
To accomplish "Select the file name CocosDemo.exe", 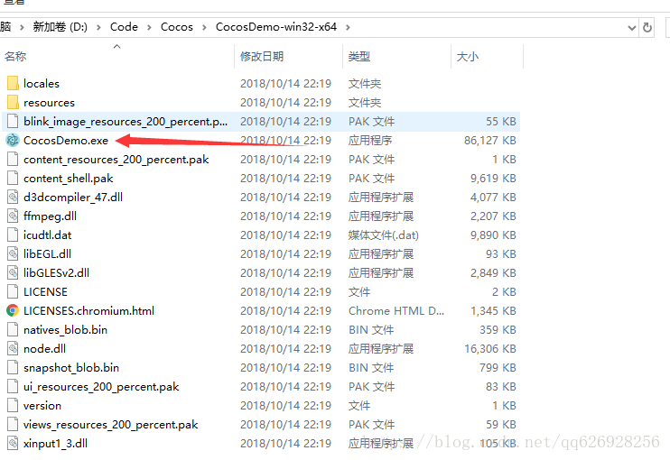I will 66,141.
